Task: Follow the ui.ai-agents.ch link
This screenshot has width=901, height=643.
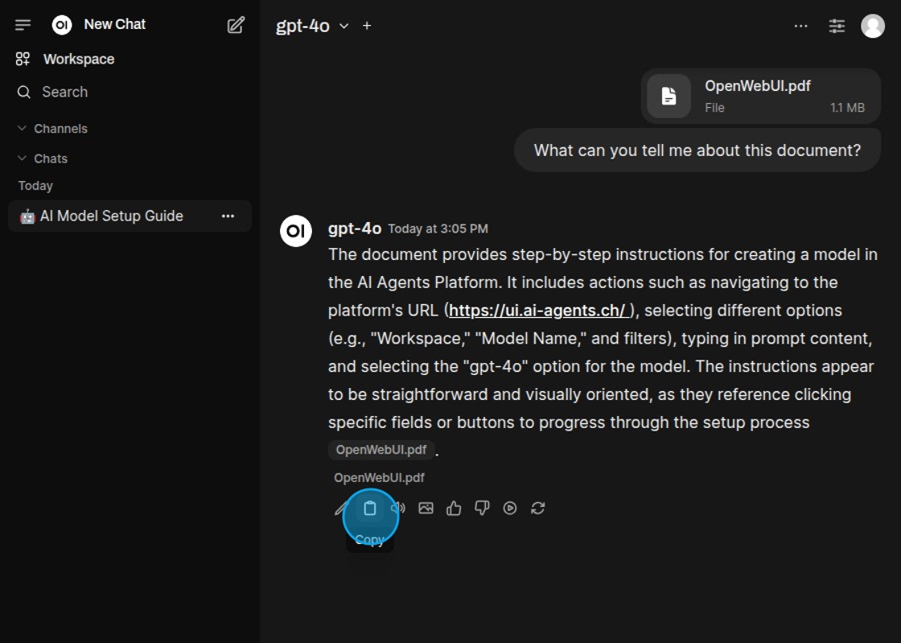Action: pyautogui.click(x=537, y=311)
